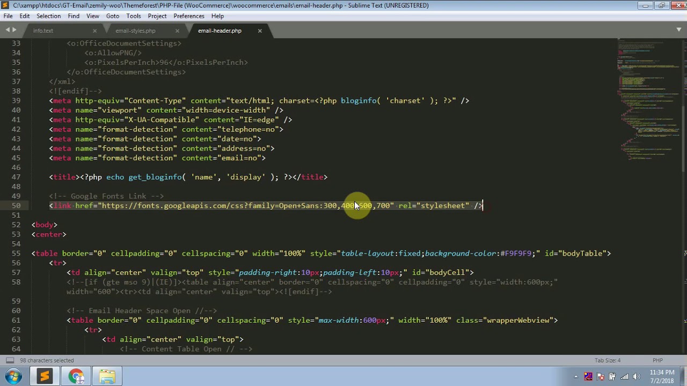Show hidden system tray icons

(x=576, y=376)
